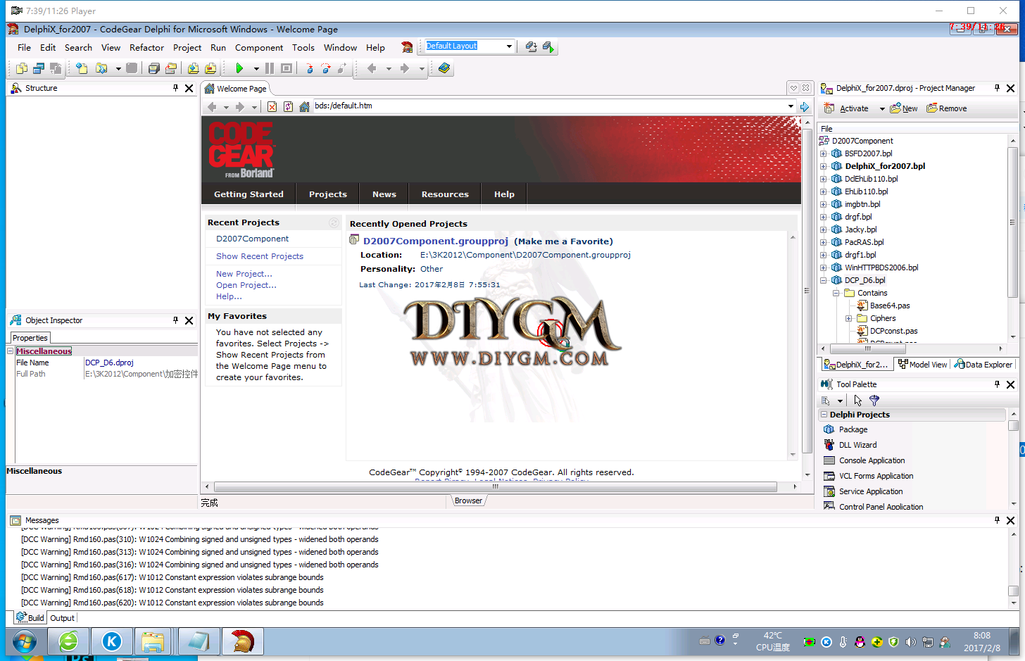
Task: Switch to the Model View tab
Action: [x=923, y=364]
